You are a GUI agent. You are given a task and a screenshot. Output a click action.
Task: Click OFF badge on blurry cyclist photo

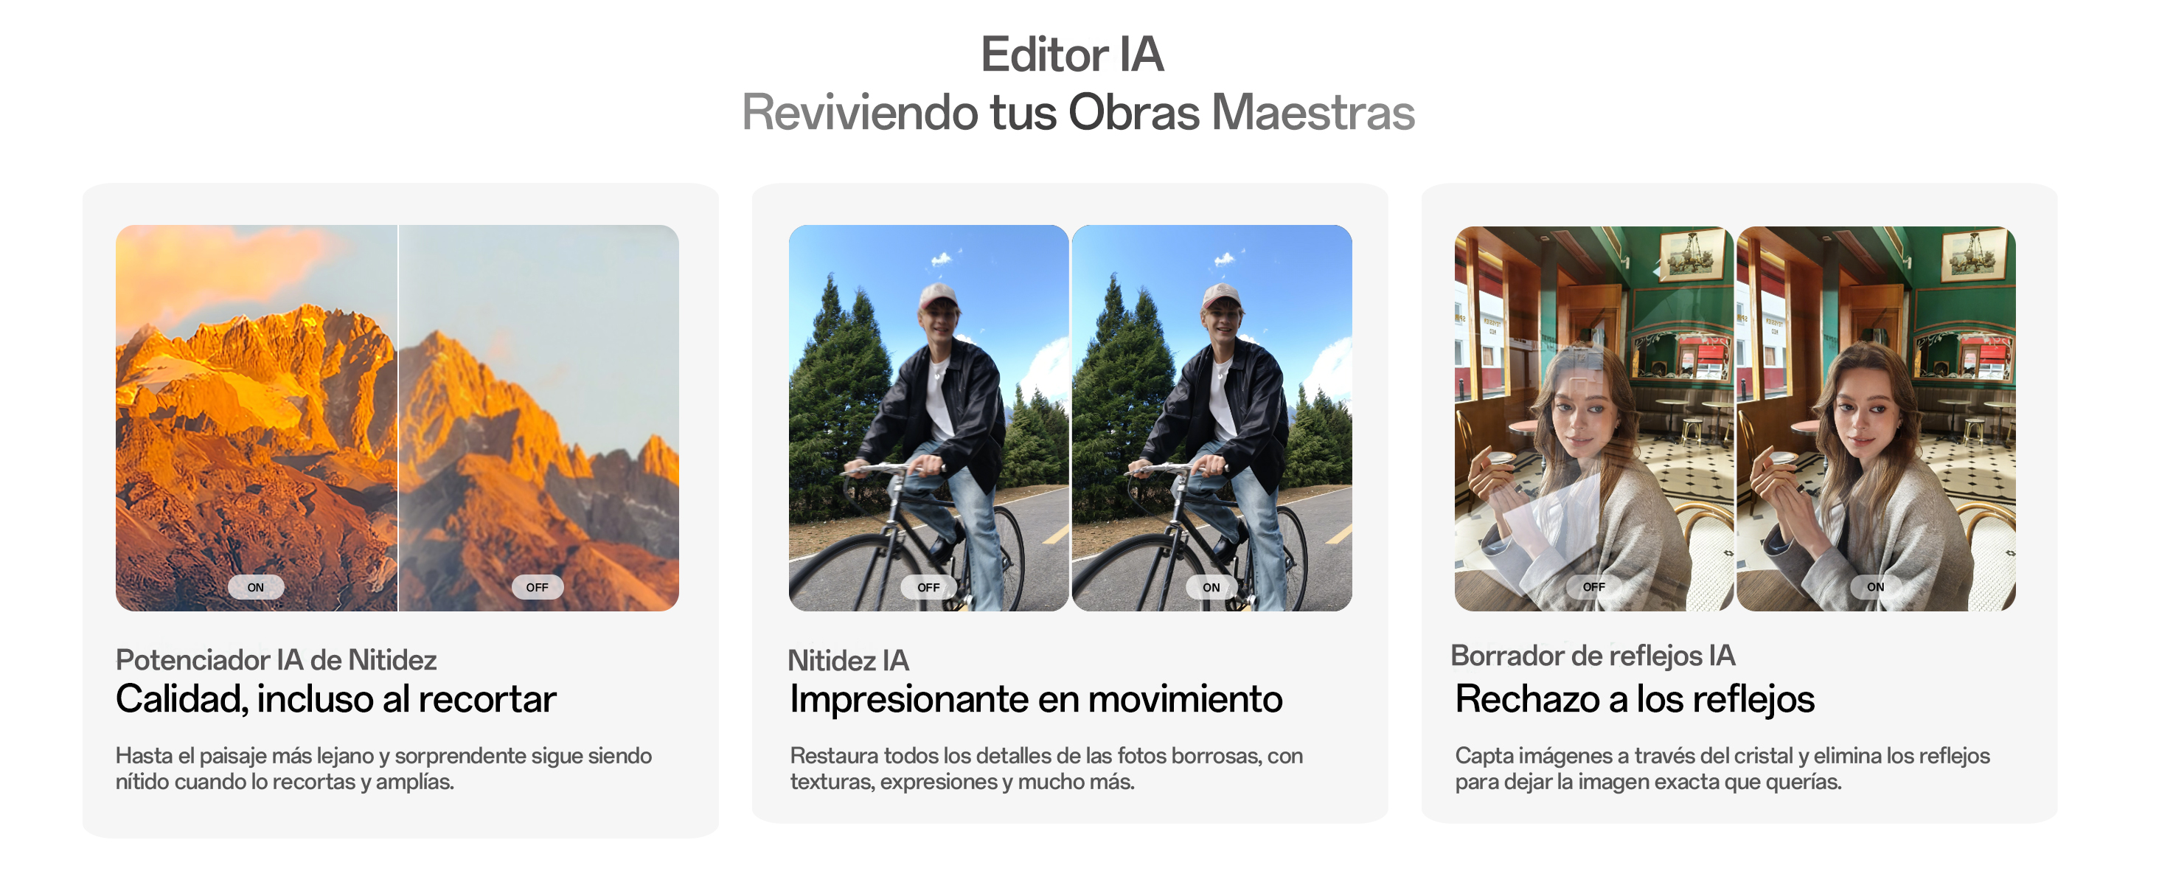(928, 588)
